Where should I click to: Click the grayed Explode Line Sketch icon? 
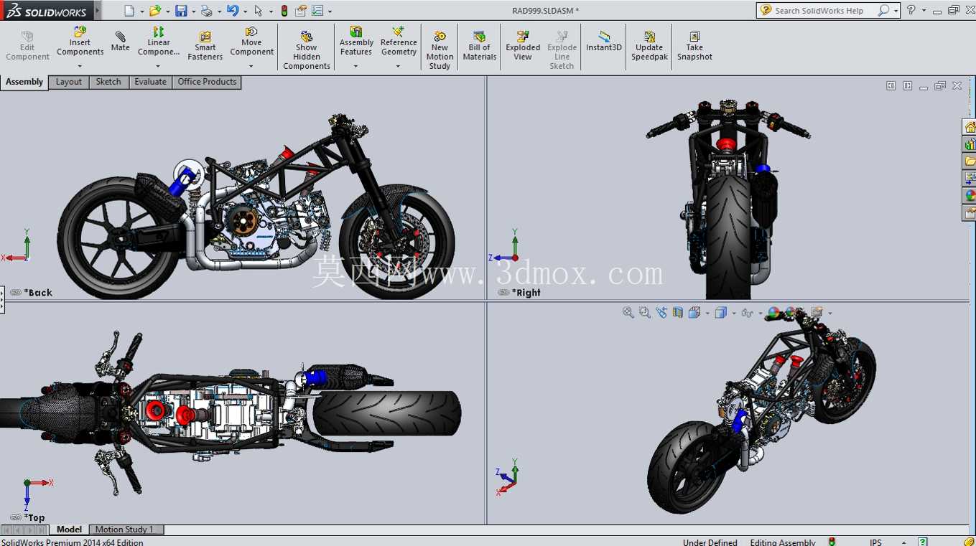pos(562,36)
